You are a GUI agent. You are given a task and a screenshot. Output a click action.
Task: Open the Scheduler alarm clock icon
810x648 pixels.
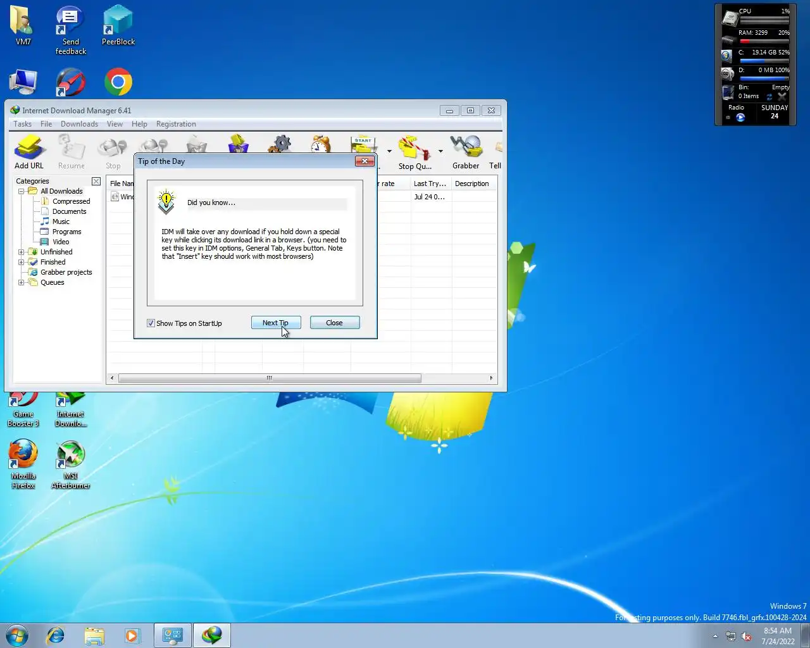(321, 145)
